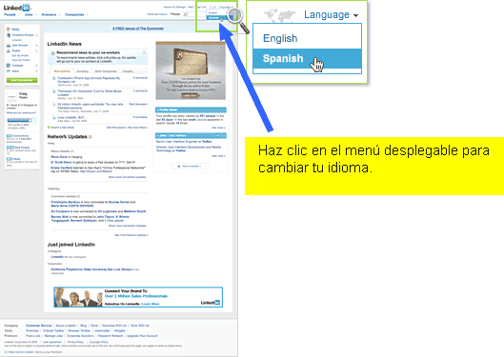Click the Advanced Search link
This screenshot has height=357, width=504.
tap(157, 14)
